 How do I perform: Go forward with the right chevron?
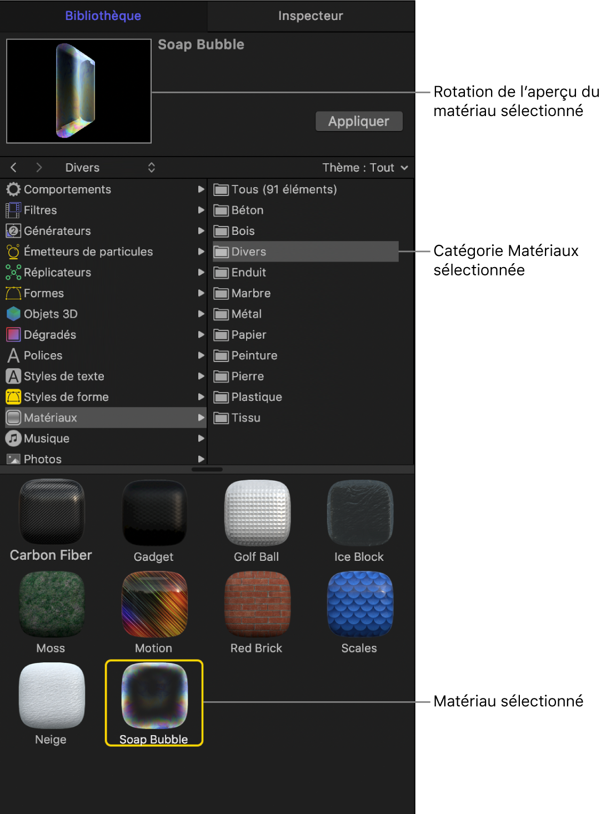tap(39, 167)
